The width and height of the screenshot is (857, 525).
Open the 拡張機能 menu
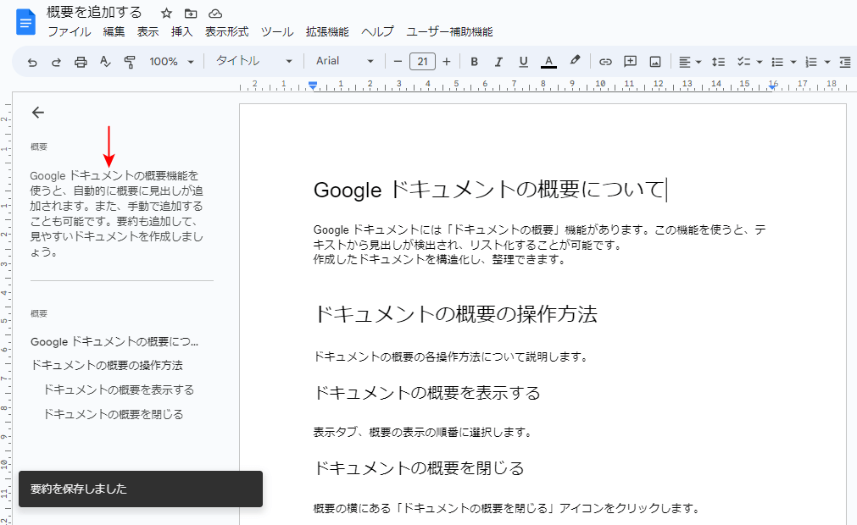pyautogui.click(x=327, y=31)
